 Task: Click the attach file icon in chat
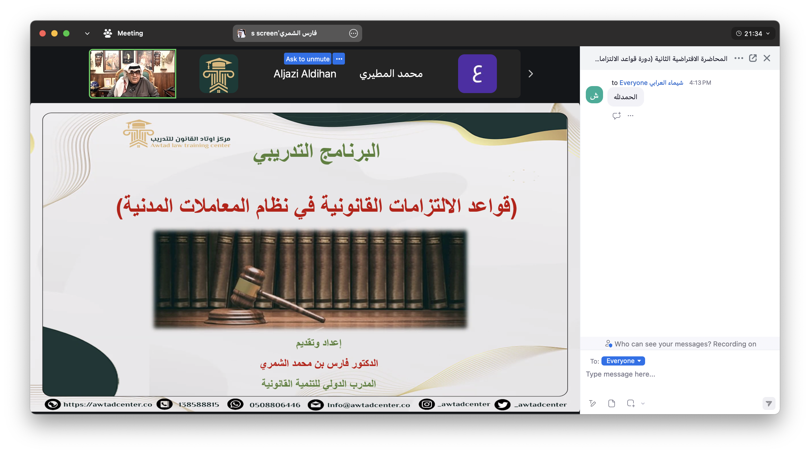pyautogui.click(x=612, y=403)
